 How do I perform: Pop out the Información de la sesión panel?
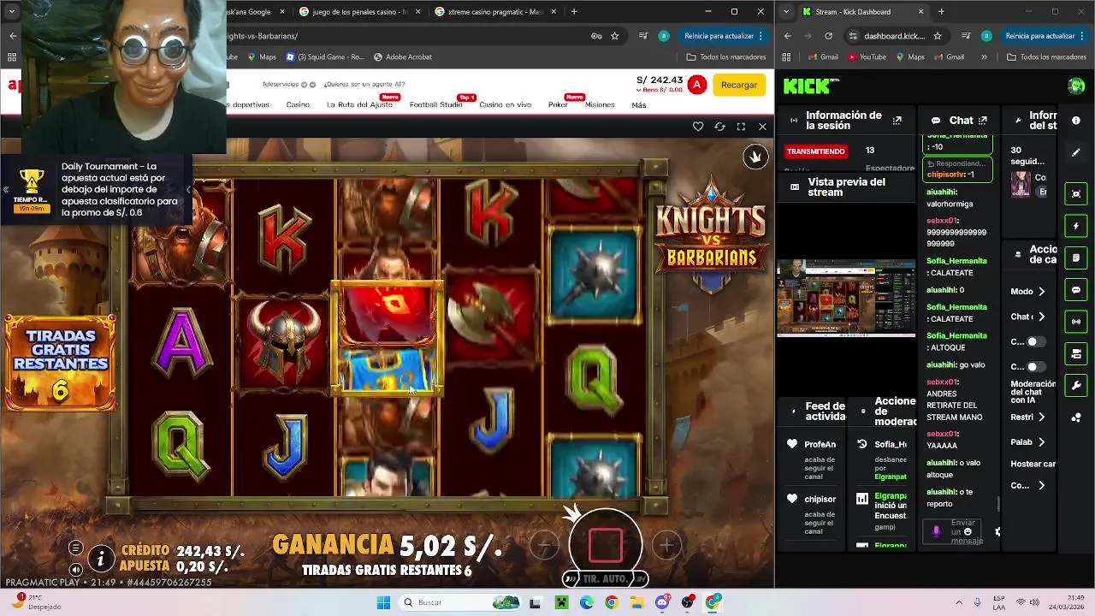click(x=897, y=121)
